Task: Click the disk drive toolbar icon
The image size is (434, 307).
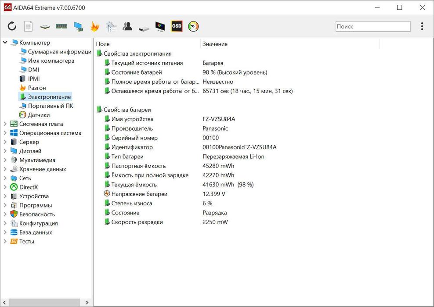Action: tap(144, 27)
